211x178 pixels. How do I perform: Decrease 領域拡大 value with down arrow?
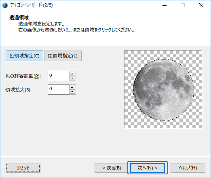pos(72,92)
